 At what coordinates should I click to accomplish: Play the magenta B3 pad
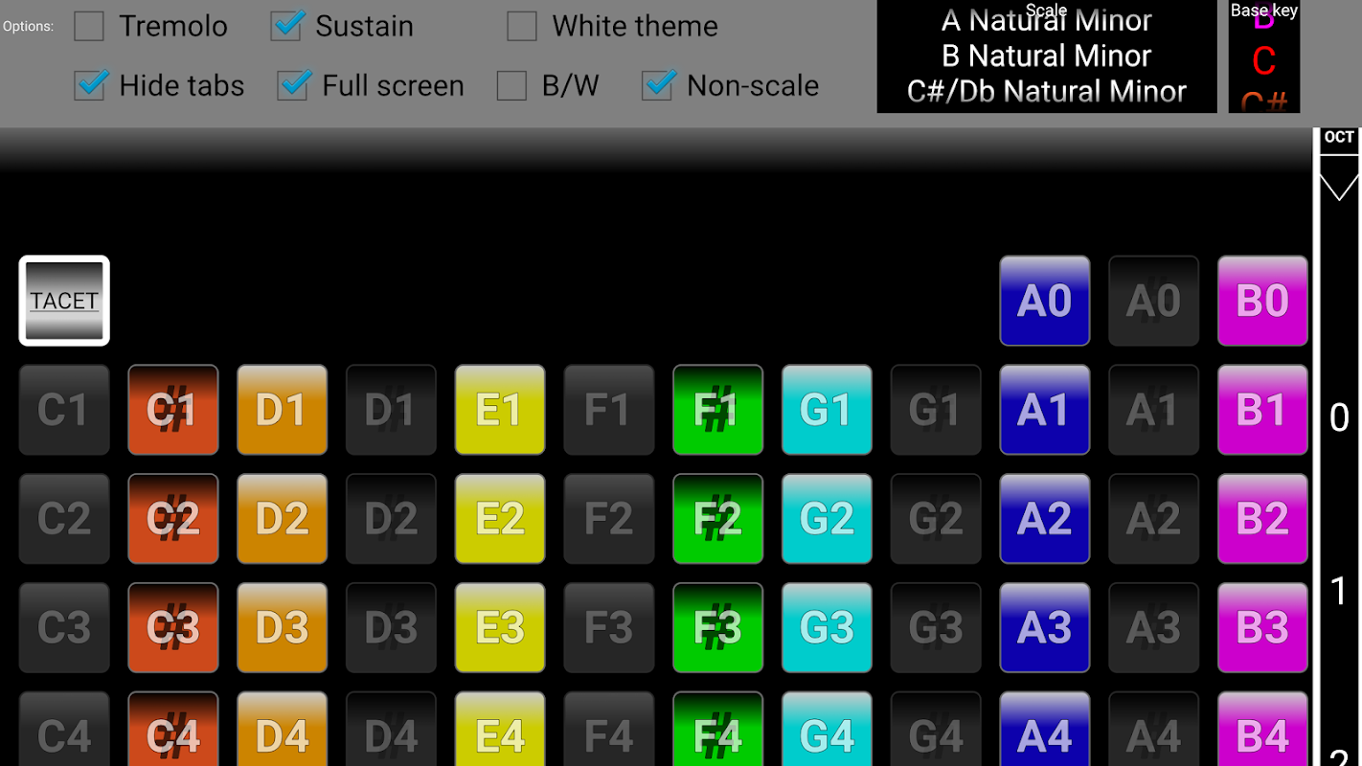(1262, 628)
